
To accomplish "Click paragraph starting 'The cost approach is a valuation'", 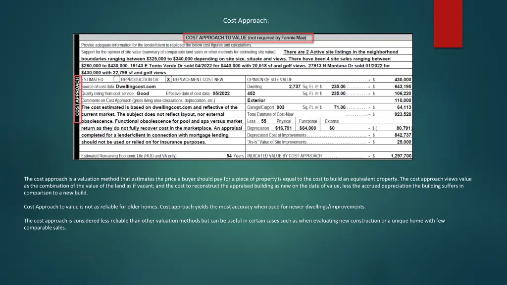I will click(x=248, y=186).
